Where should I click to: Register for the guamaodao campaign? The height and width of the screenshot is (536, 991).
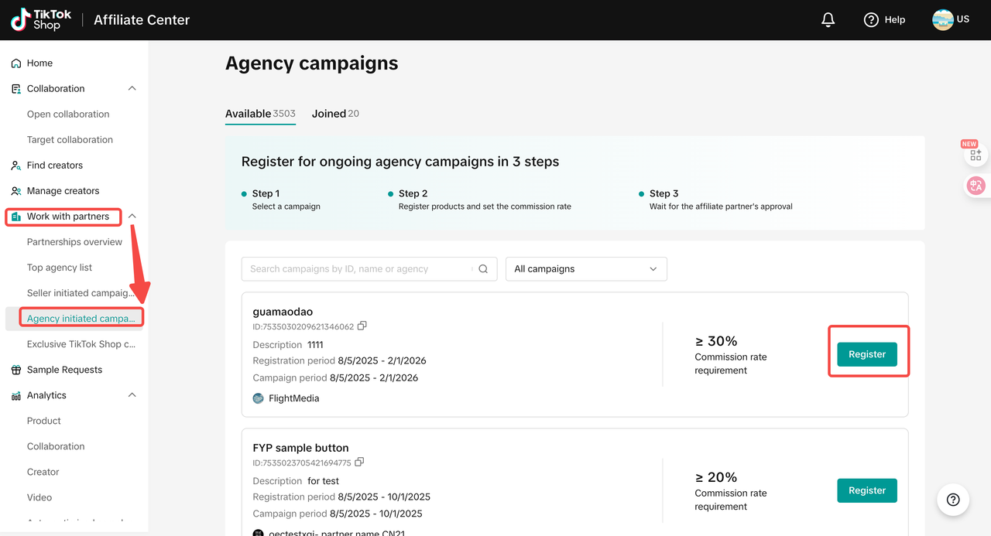click(x=866, y=354)
